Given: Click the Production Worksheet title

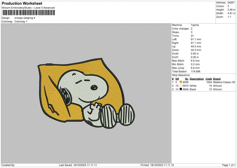Looking at the screenshot, I should coord(22,4).
